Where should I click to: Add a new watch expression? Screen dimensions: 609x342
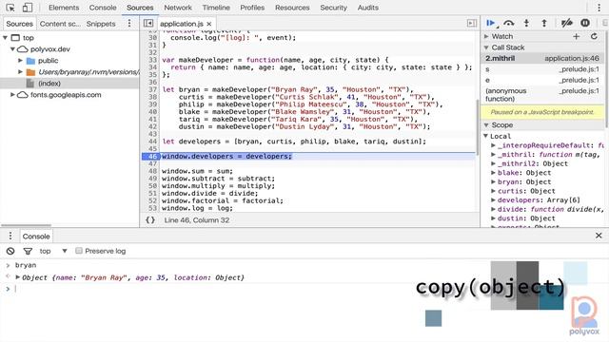point(576,36)
